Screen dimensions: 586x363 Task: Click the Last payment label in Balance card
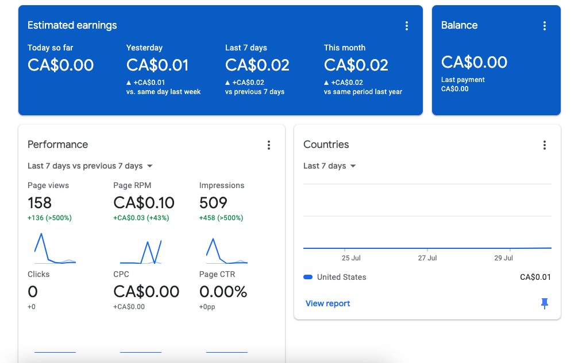462,80
